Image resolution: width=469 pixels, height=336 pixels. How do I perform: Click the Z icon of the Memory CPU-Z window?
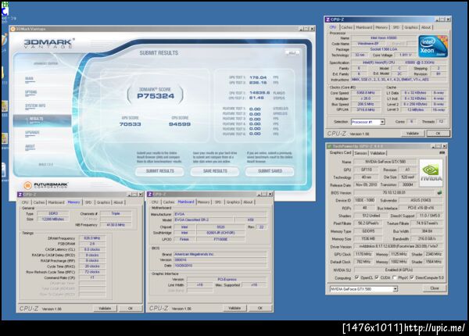(20, 195)
